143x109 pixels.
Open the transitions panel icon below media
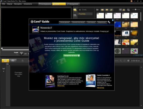point(75,15)
